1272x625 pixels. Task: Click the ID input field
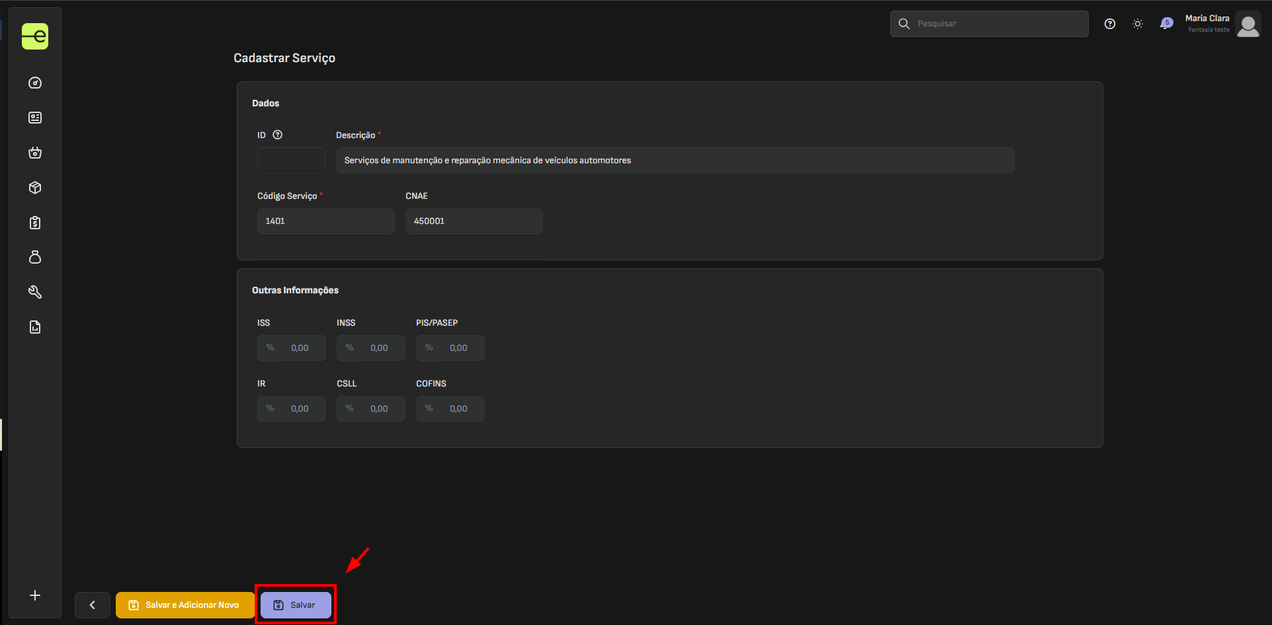tap(291, 161)
